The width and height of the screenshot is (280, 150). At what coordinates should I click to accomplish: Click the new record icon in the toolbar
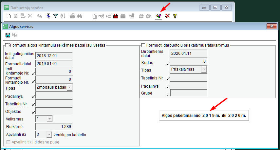click(x=9, y=16)
